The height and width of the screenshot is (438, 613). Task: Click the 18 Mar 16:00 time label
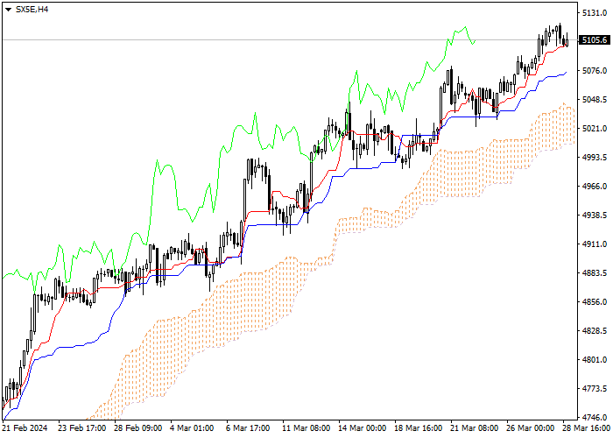(419, 428)
